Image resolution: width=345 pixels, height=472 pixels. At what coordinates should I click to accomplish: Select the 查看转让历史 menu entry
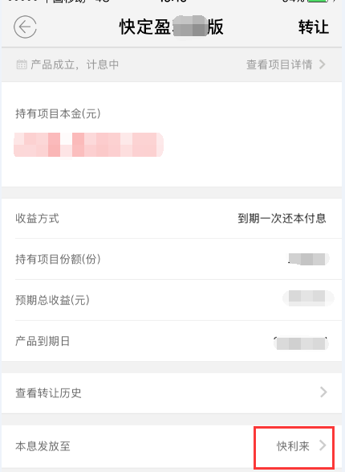click(x=172, y=393)
